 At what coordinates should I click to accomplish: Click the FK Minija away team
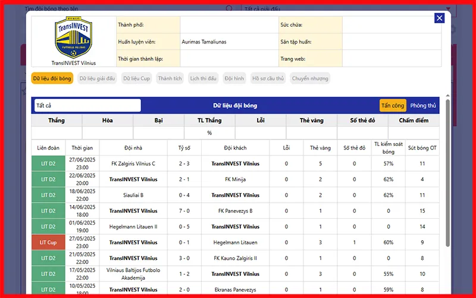235,179
